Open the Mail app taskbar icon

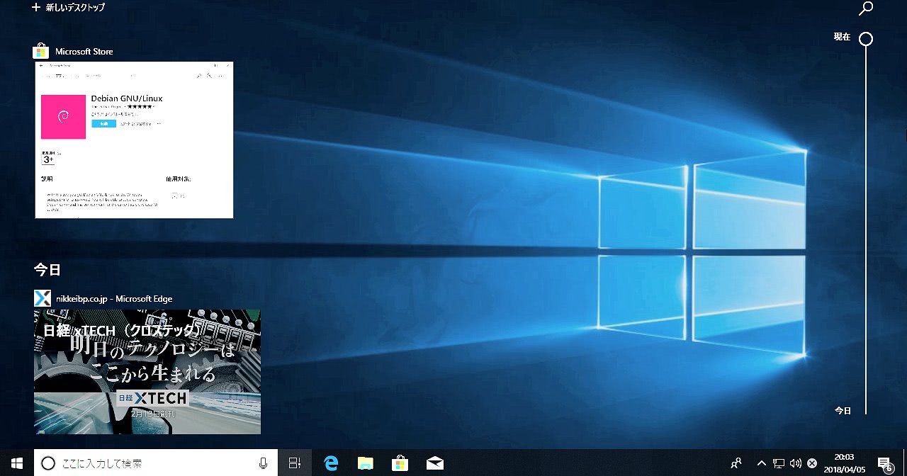[x=435, y=463]
